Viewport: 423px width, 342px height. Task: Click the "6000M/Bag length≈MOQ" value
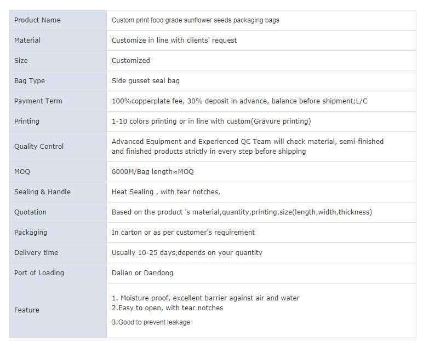tap(152, 172)
